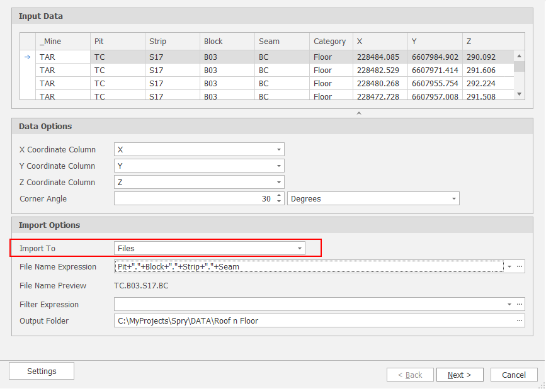Screen dimensions: 546x391
Task: Decrease Corner Angle with the down spinner arrow
Action: coord(279,201)
